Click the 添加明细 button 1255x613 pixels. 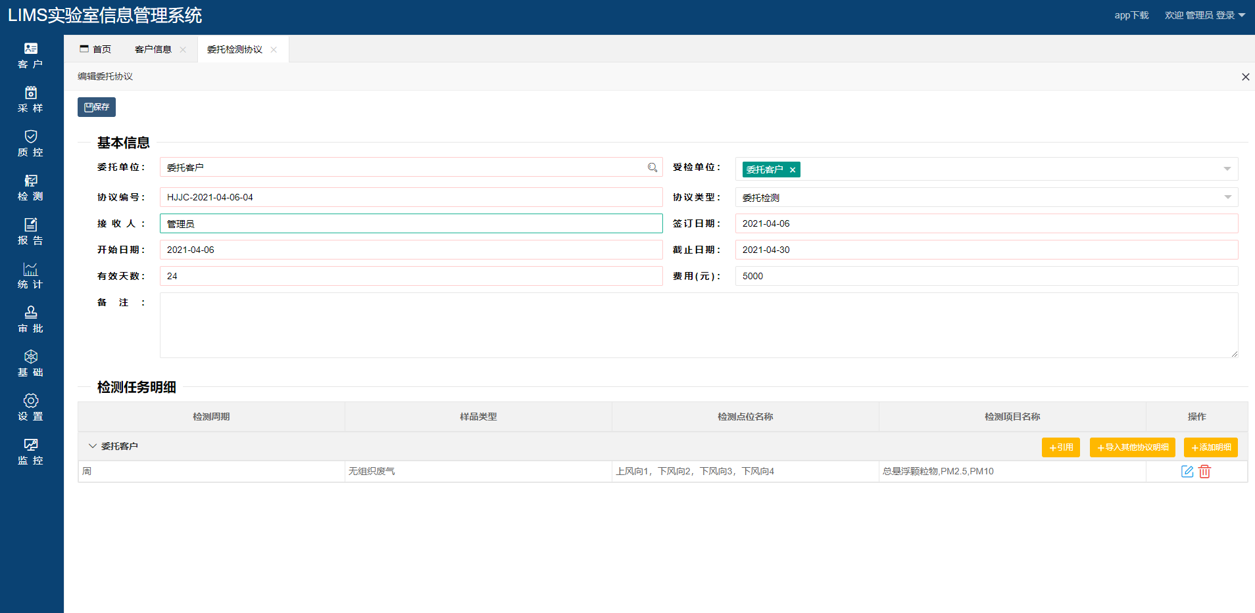1210,447
